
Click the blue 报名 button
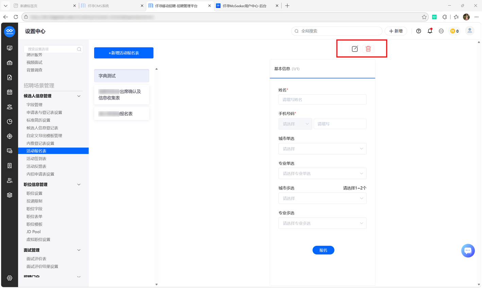[323, 250]
